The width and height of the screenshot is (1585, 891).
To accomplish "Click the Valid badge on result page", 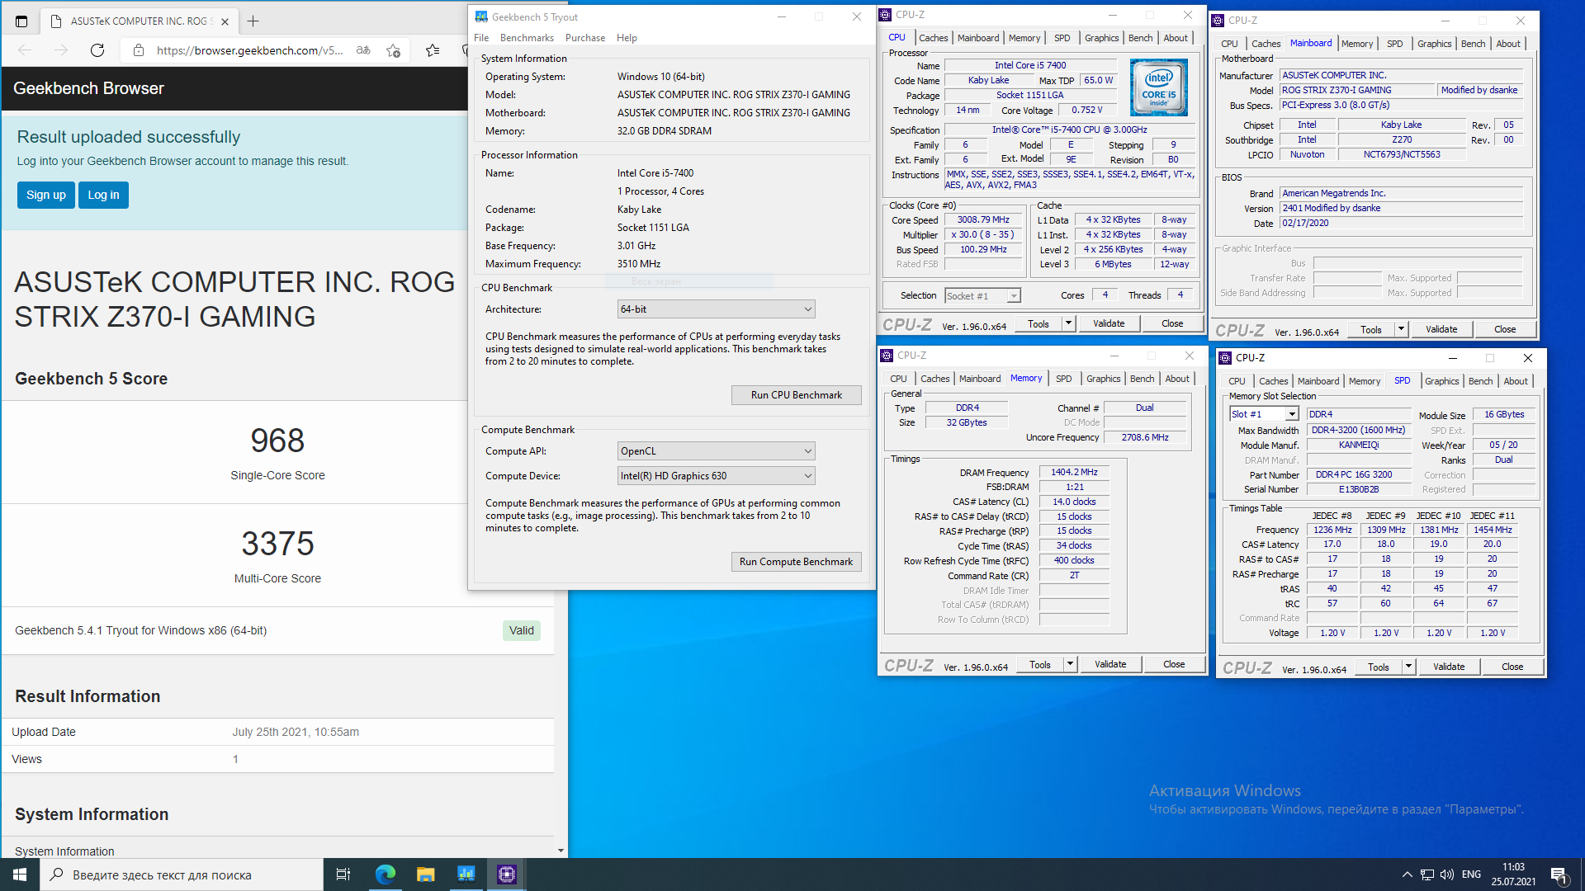I will [522, 630].
